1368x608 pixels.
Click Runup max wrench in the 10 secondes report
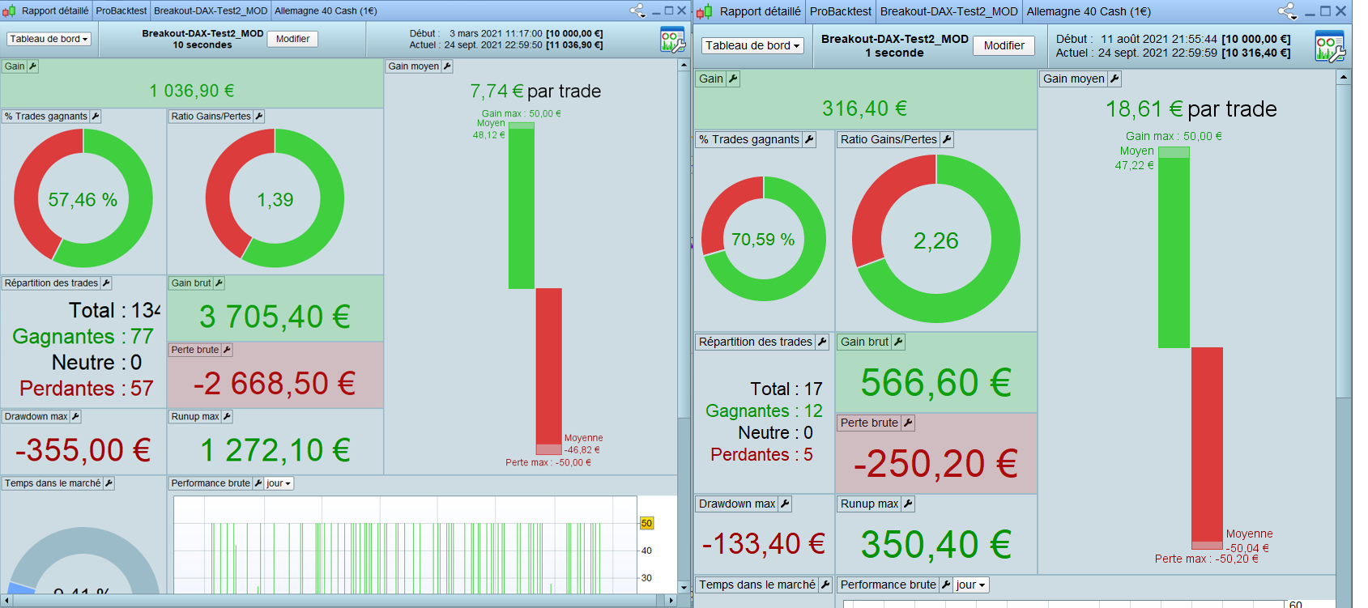(227, 417)
